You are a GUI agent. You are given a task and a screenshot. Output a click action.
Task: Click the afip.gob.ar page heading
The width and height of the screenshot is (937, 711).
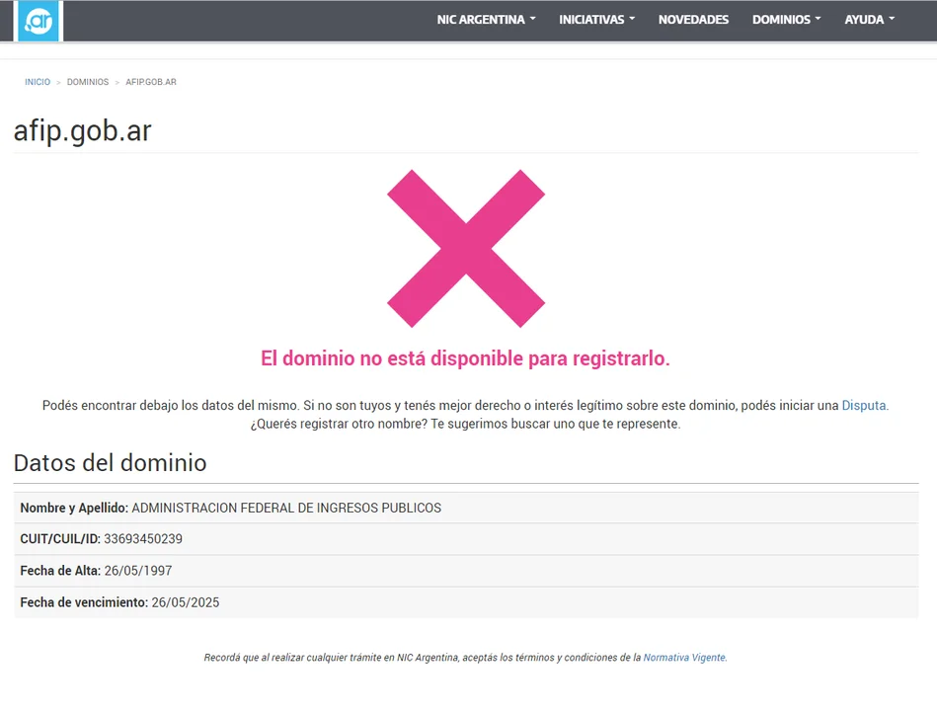[83, 131]
